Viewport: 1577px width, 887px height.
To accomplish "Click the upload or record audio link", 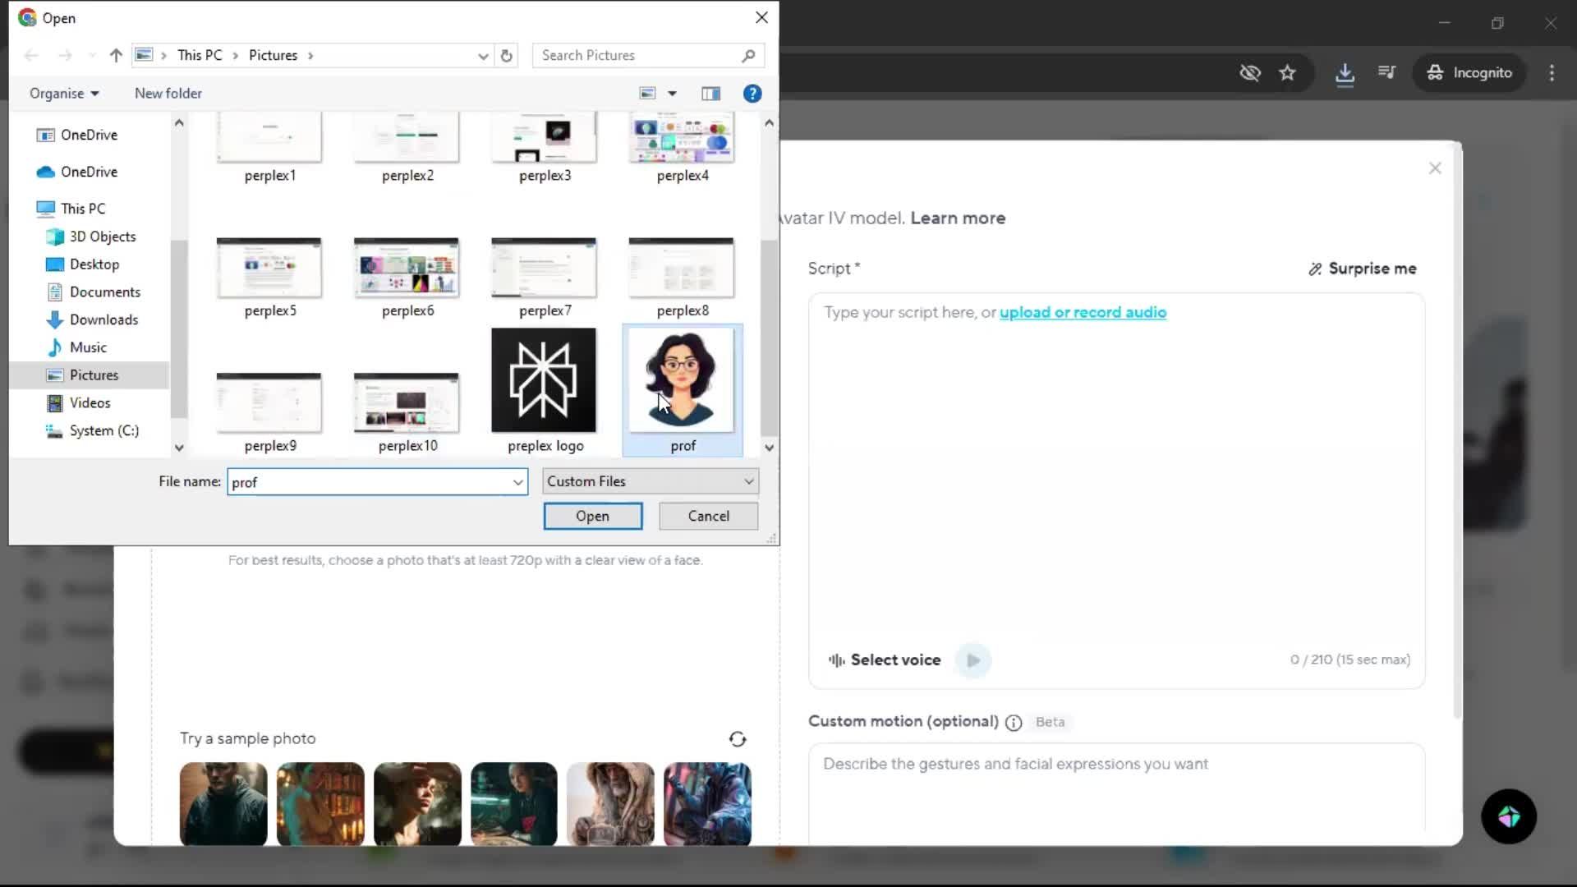I will 1083,313.
